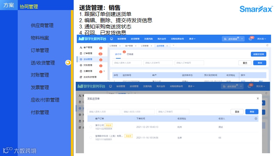Click the 数字化税务平台 logo in the lower screenshot
The height and width of the screenshot is (156, 278).
click(x=91, y=86)
